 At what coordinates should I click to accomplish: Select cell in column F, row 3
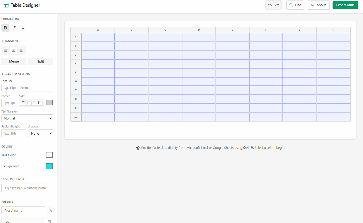click(266, 55)
